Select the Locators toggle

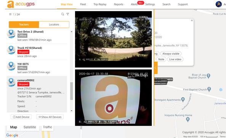(54, 24)
